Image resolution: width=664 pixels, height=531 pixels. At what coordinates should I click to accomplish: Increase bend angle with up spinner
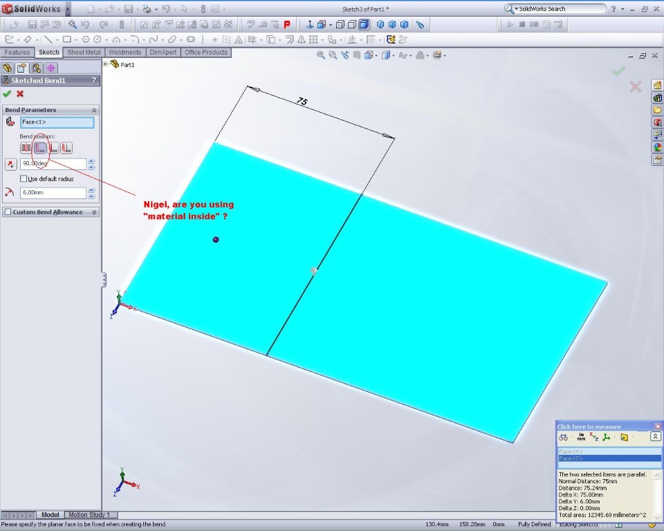[x=91, y=161]
